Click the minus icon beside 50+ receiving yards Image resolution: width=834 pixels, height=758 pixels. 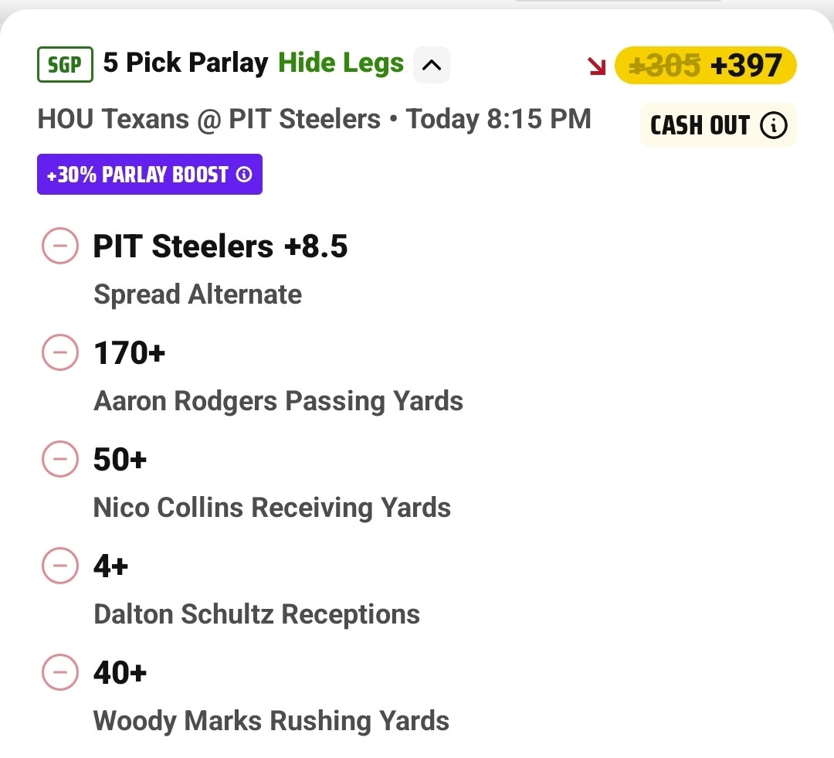[x=59, y=461]
